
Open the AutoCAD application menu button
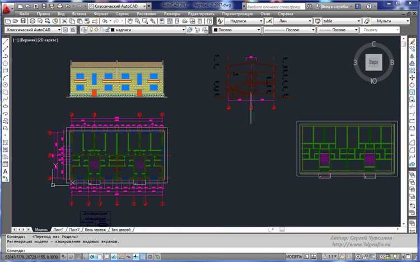click(7, 8)
